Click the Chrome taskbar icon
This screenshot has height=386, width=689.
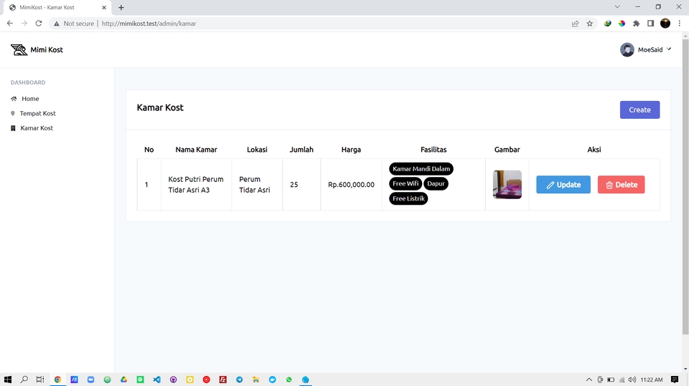click(57, 380)
